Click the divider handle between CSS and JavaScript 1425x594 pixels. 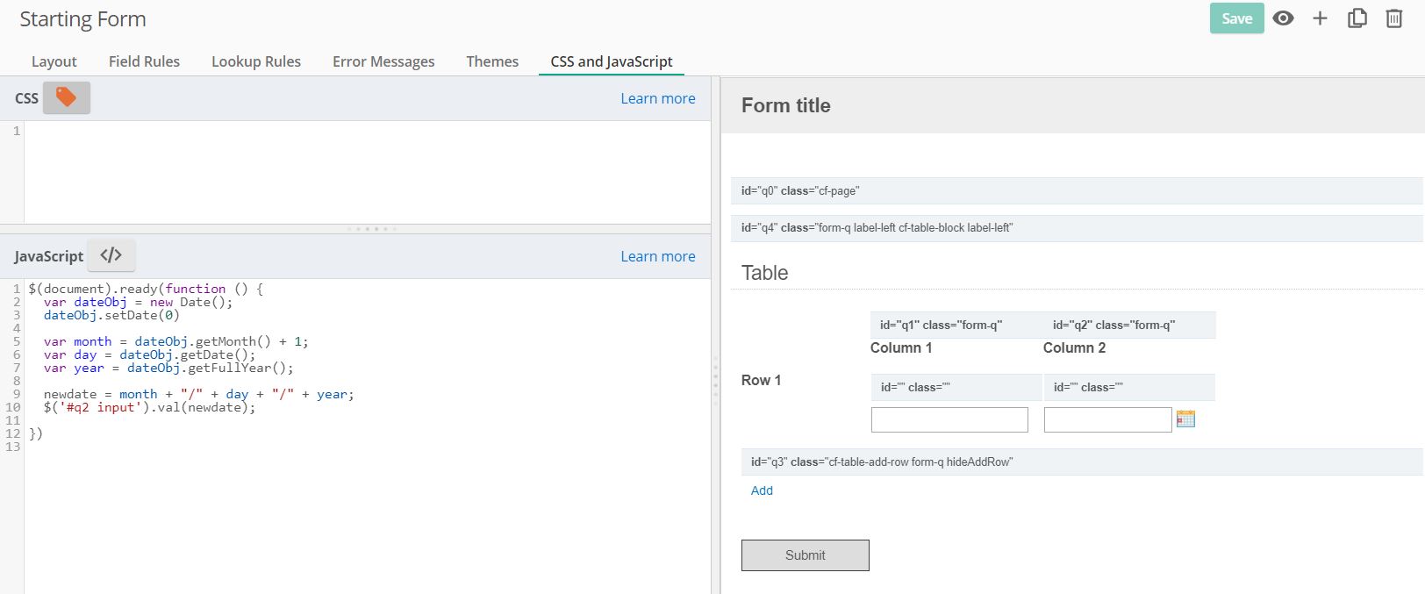tap(371, 229)
